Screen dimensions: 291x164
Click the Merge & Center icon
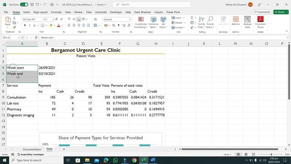click(95, 26)
